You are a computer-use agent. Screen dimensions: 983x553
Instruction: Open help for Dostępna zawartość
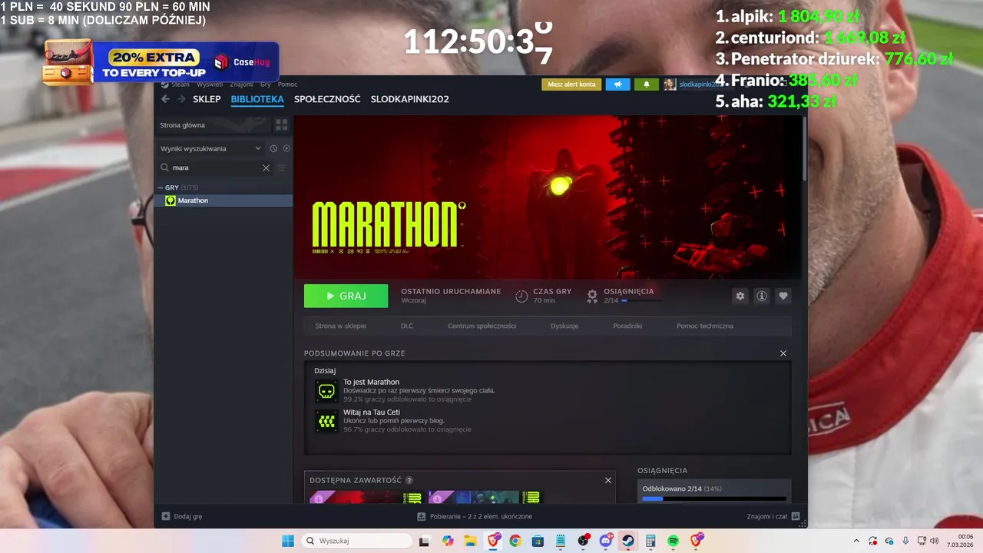[x=409, y=480]
